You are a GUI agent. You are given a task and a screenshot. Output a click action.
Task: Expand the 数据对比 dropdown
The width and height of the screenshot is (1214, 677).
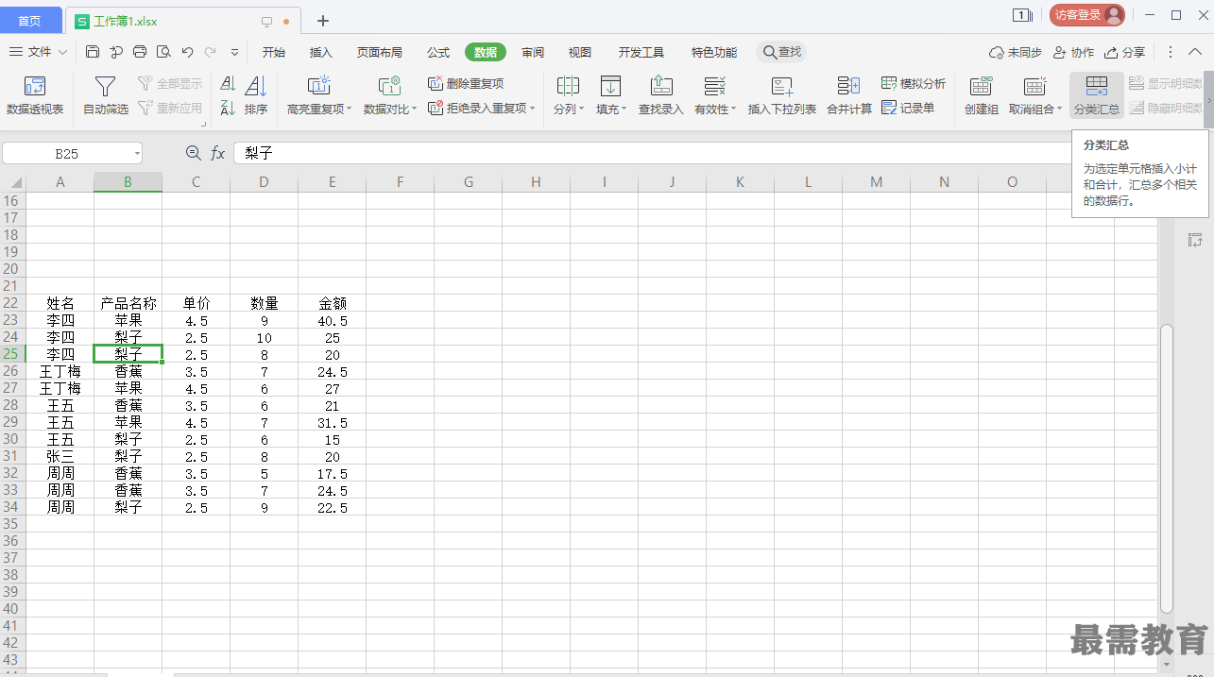coord(415,110)
